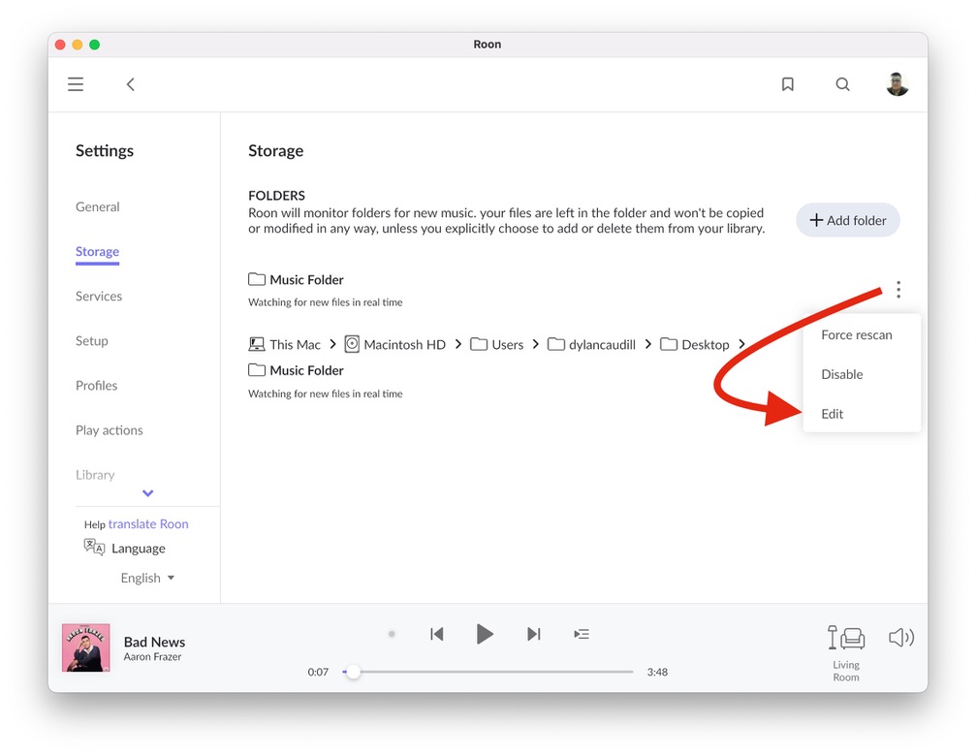This screenshot has height=756, width=976.
Task: Open the play queue icon
Action: pos(582,634)
